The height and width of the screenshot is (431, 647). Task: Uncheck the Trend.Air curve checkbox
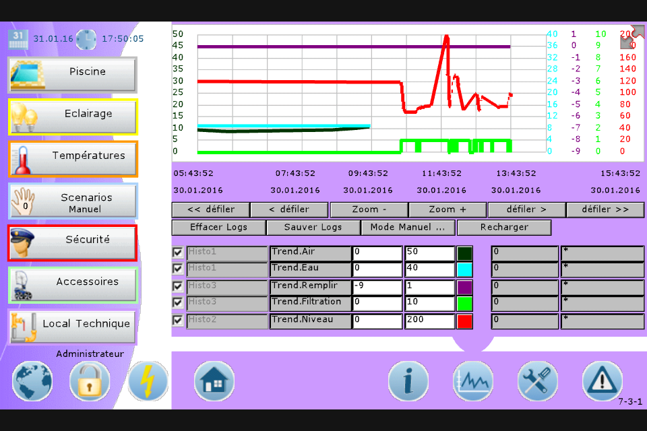pyautogui.click(x=178, y=253)
